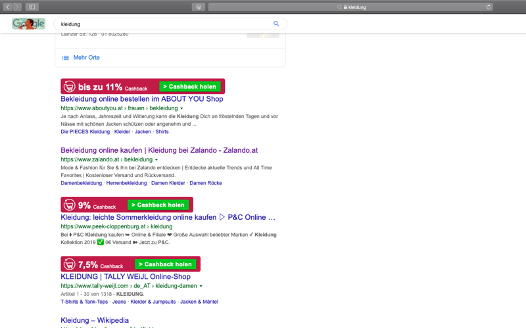Click the Google search input field
The image size is (526, 328).
point(164,24)
